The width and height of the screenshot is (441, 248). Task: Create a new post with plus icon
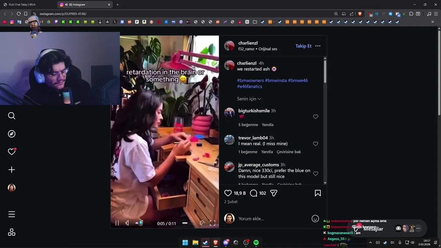pyautogui.click(x=12, y=169)
